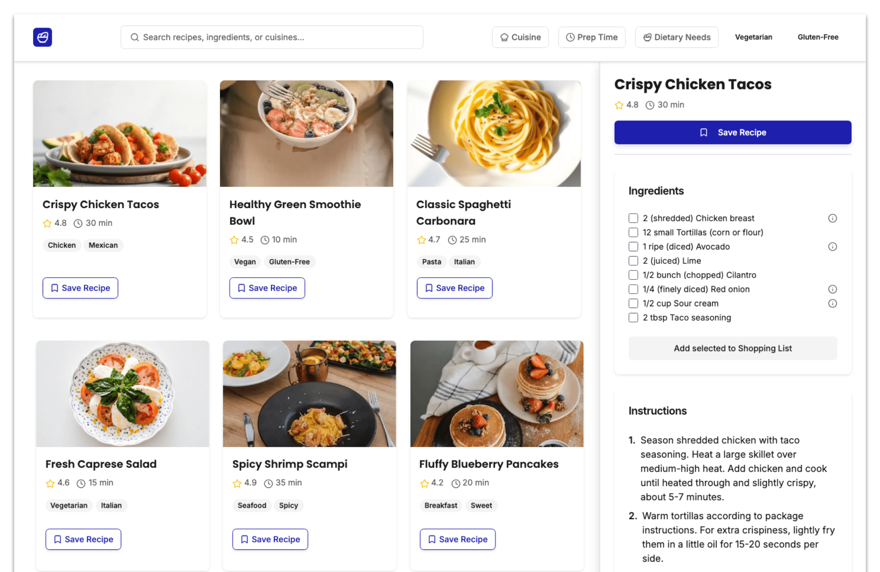
Task: Click the info icon beside Red onion
Action: pyautogui.click(x=832, y=289)
